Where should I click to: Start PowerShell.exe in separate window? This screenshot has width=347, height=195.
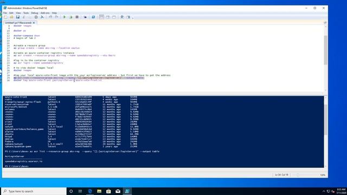tap(93, 17)
